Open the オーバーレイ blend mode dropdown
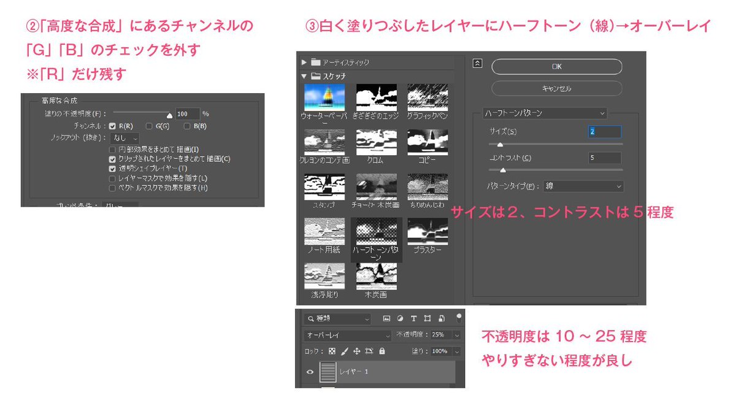736x414 pixels. click(347, 335)
